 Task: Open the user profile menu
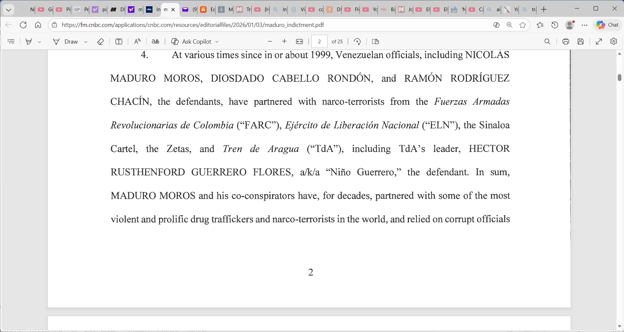click(x=570, y=25)
